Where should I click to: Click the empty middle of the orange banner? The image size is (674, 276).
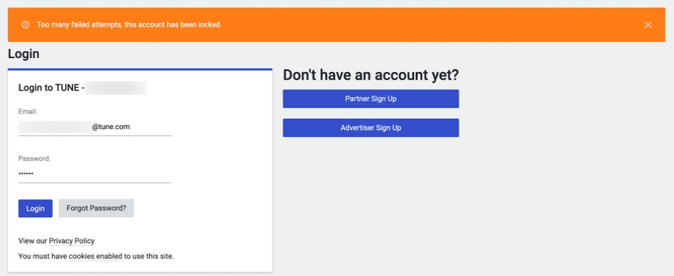coord(430,25)
